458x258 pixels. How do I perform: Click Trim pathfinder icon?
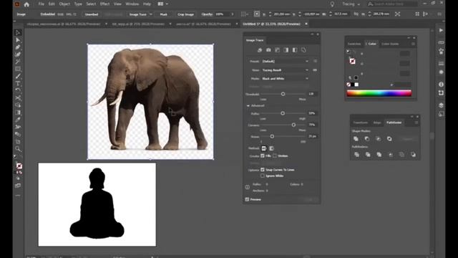click(x=368, y=155)
